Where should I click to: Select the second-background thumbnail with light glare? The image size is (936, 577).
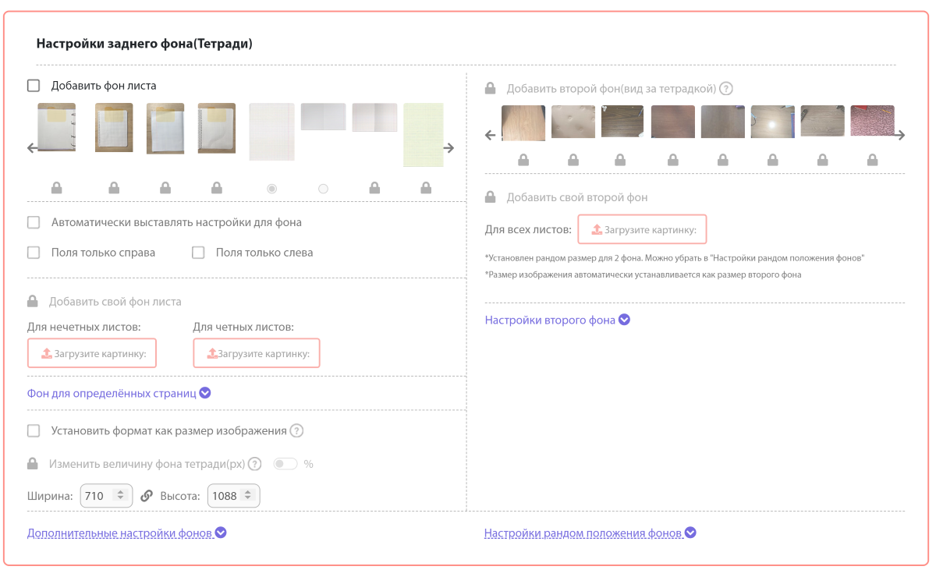click(x=772, y=122)
